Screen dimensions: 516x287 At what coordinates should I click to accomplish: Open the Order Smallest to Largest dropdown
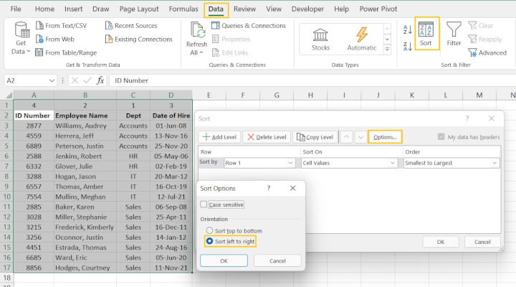pos(494,163)
